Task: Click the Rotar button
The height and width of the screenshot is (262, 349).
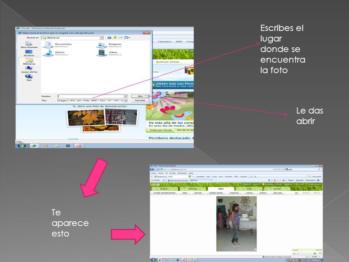Action: 185,193
